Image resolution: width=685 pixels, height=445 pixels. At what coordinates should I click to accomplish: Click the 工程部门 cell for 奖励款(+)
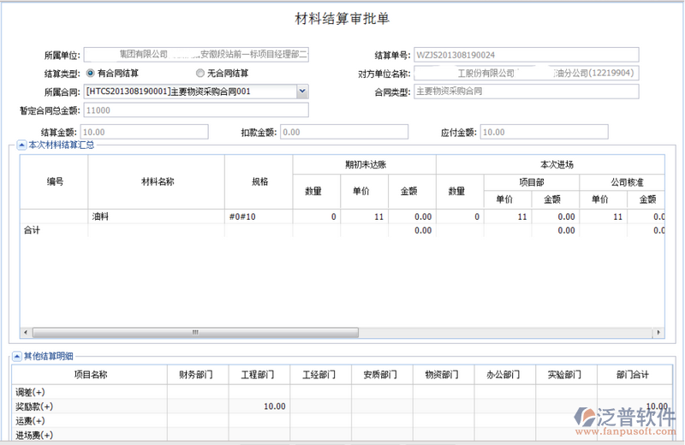pyautogui.click(x=255, y=406)
